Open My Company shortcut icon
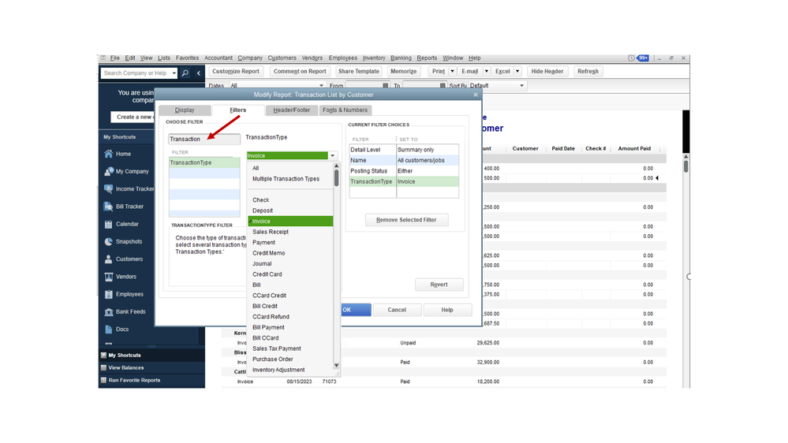This screenshot has height=443, width=788. pyautogui.click(x=109, y=171)
